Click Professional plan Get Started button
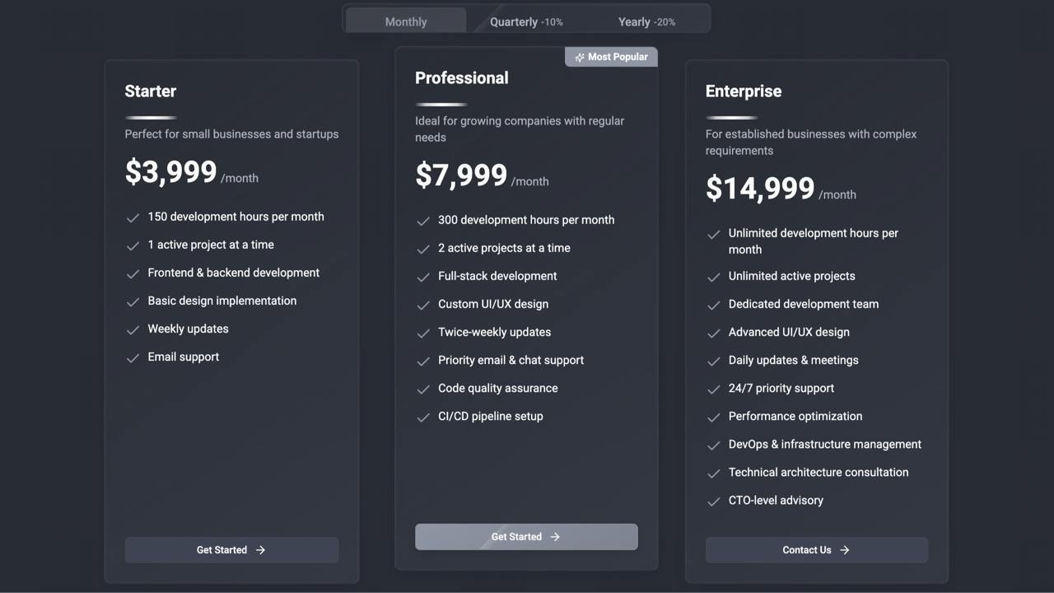Viewport: 1054px width, 593px height. point(526,537)
